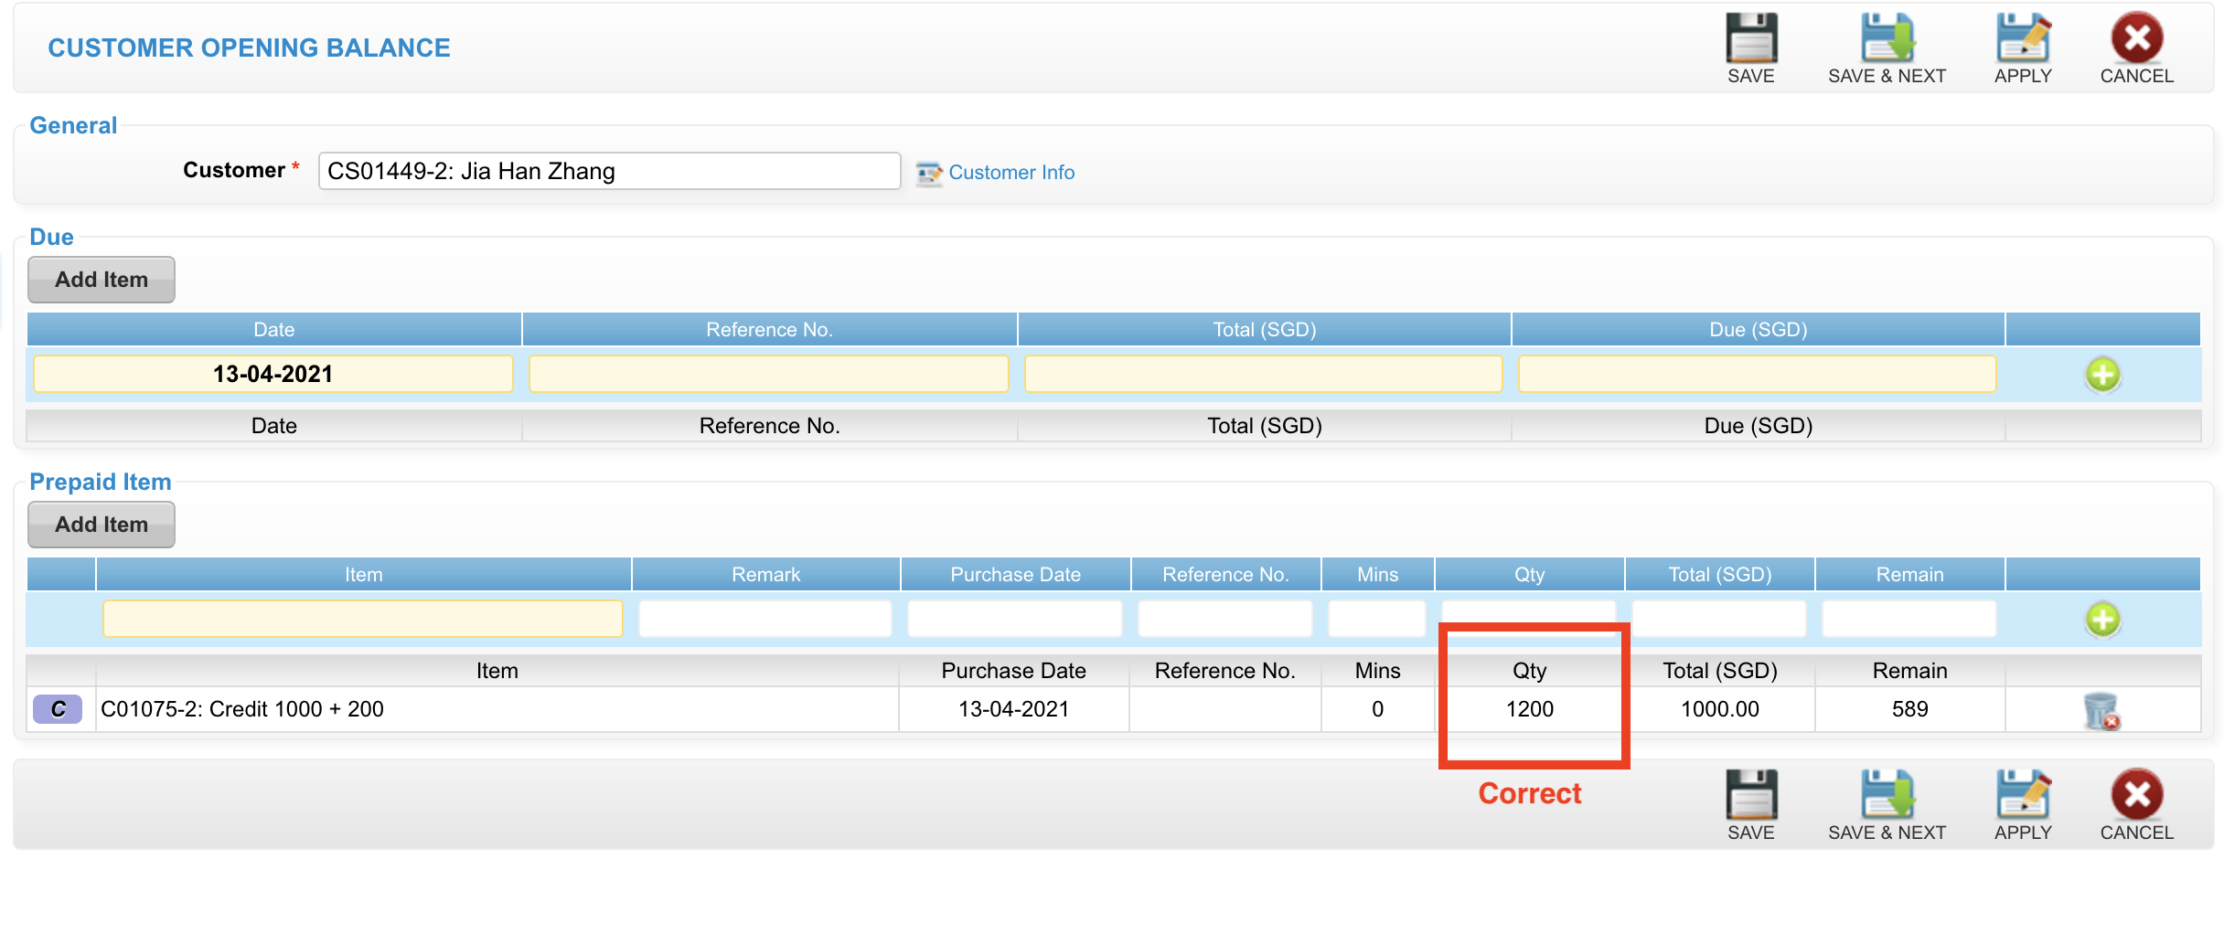This screenshot has height=934, width=2224.
Task: Click the Due table Total (SGD) blue header
Action: (1264, 329)
